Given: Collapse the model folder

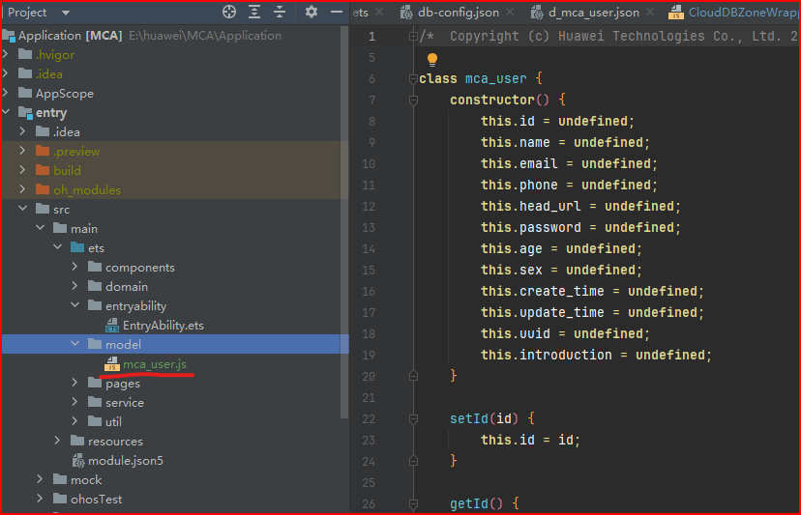Looking at the screenshot, I should (x=75, y=344).
